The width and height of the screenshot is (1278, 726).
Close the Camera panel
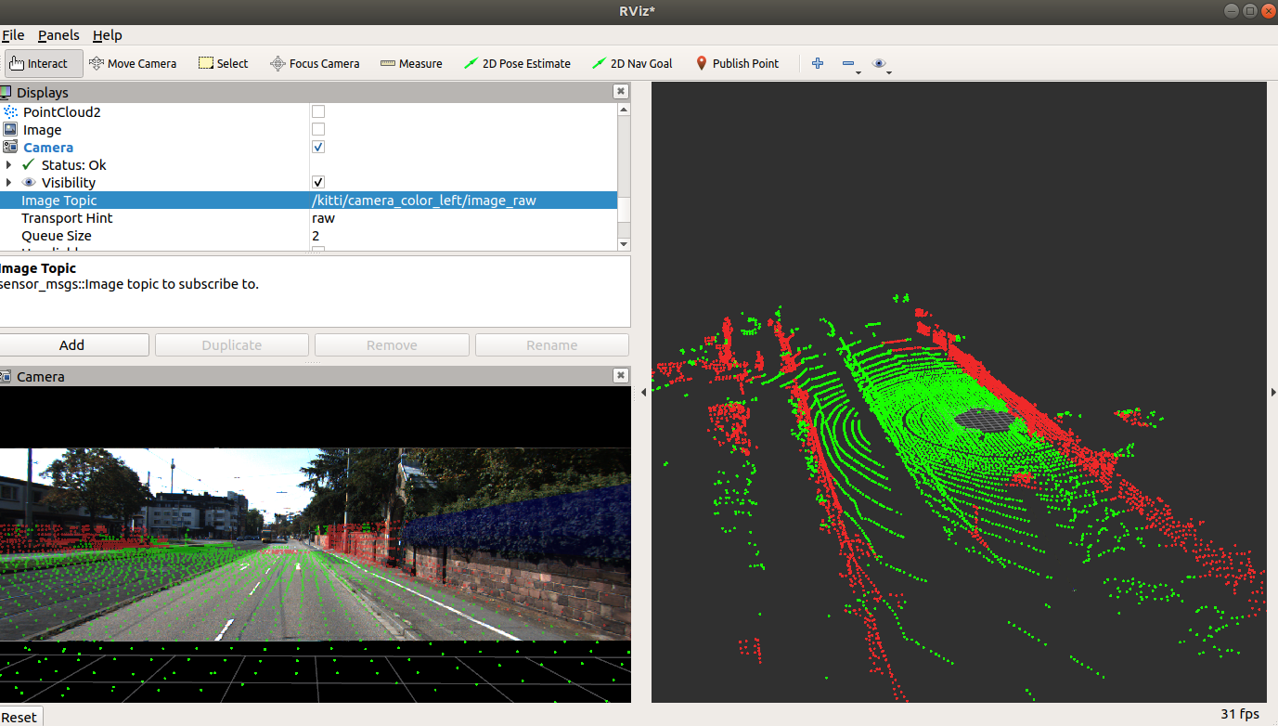[x=621, y=375]
